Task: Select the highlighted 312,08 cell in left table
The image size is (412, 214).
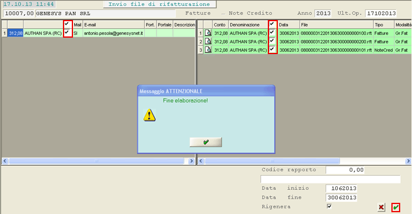Action: pyautogui.click(x=15, y=33)
